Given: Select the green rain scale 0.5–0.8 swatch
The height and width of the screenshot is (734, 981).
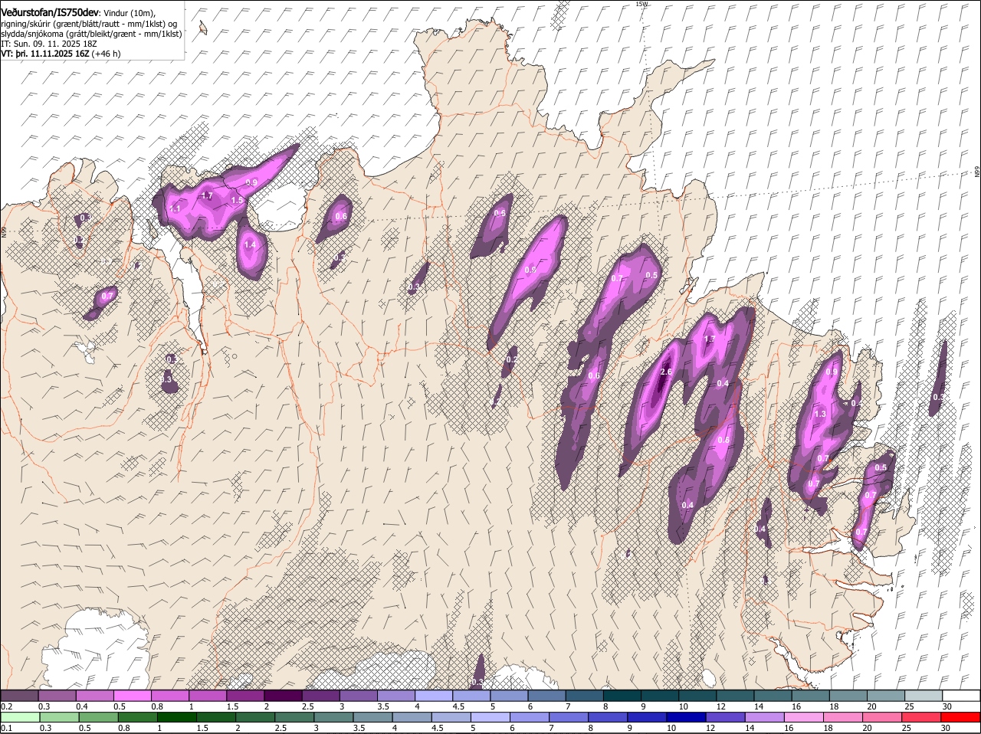Looking at the screenshot, I should (99, 717).
